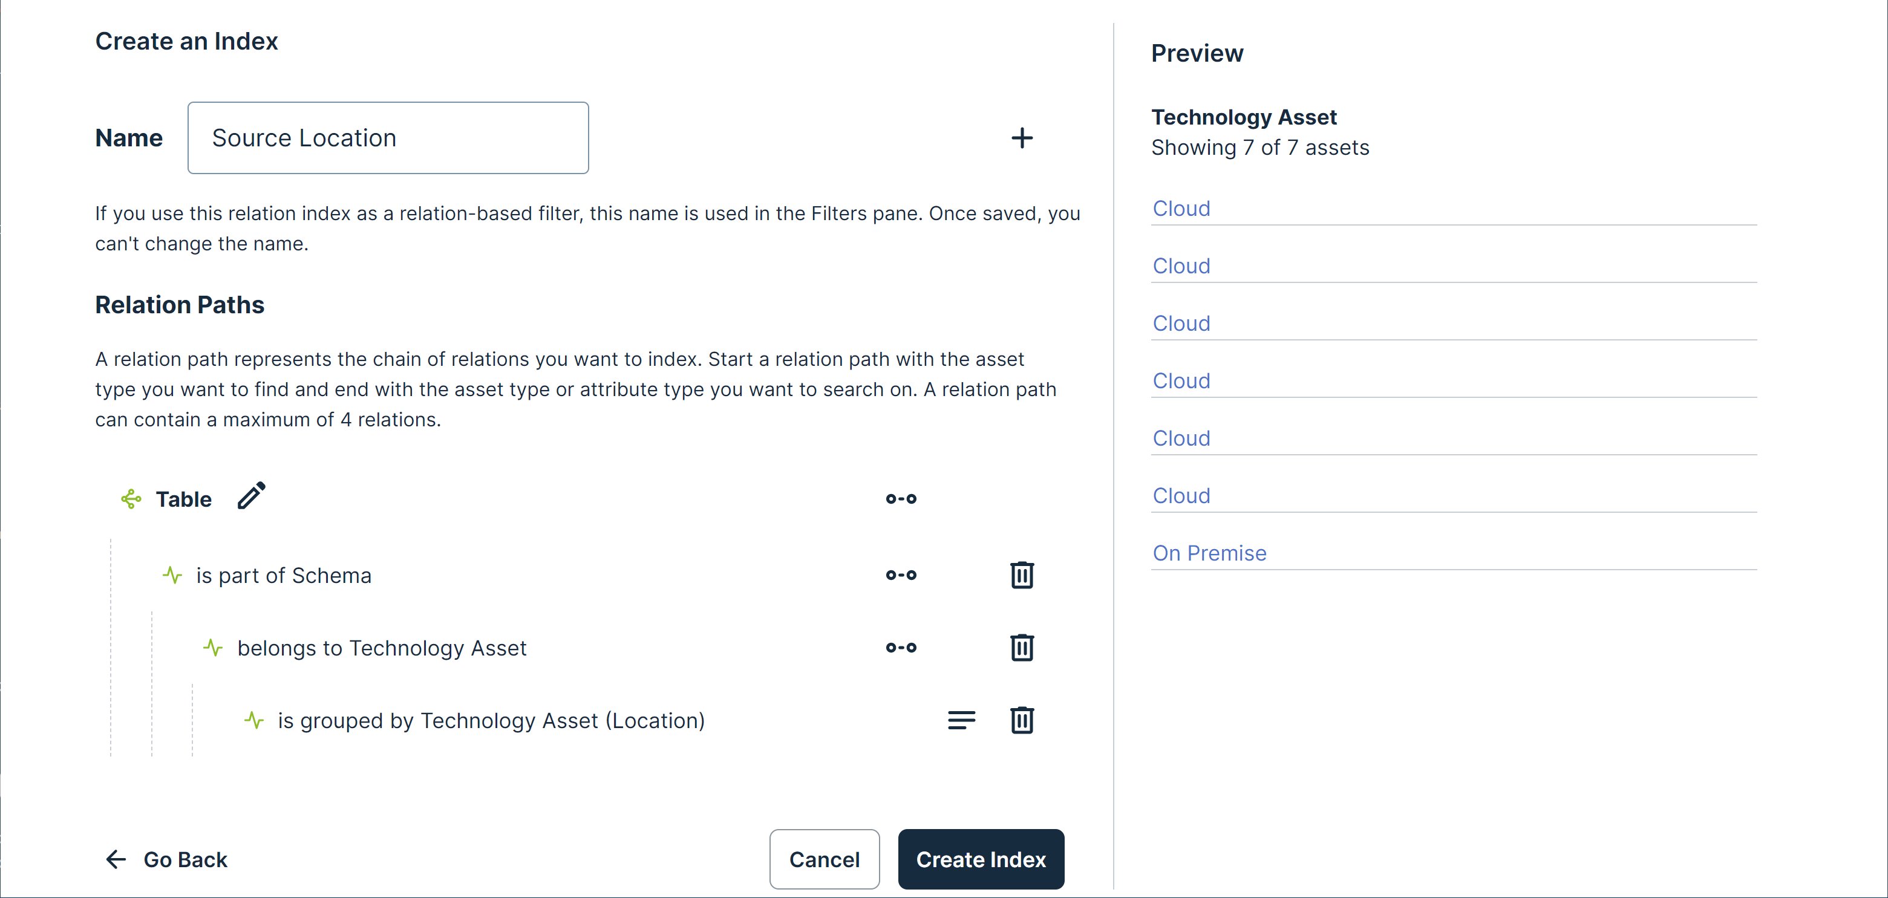
Task: Click the plus icon next to Name field
Action: (x=1022, y=138)
